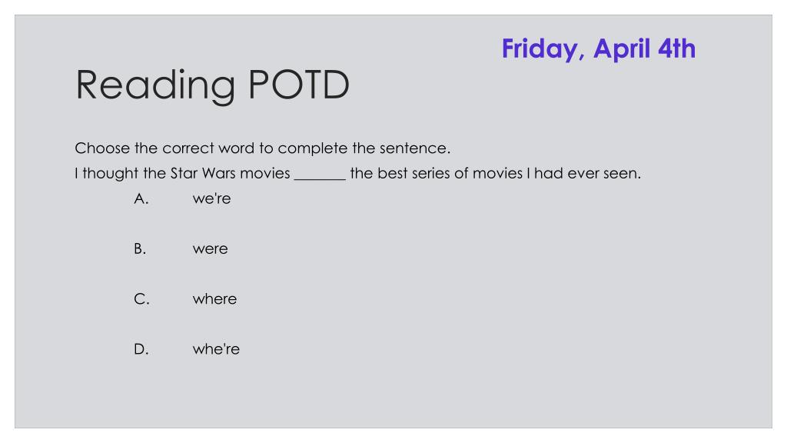
Task: Click the word "Reading" in the title
Action: (x=155, y=85)
